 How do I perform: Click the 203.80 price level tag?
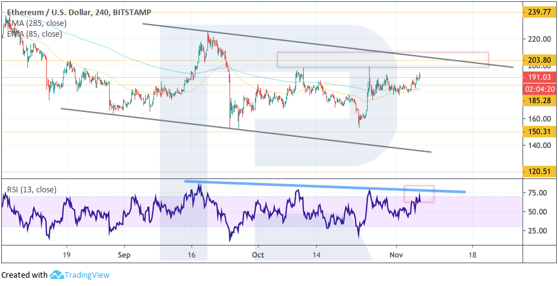click(x=537, y=59)
